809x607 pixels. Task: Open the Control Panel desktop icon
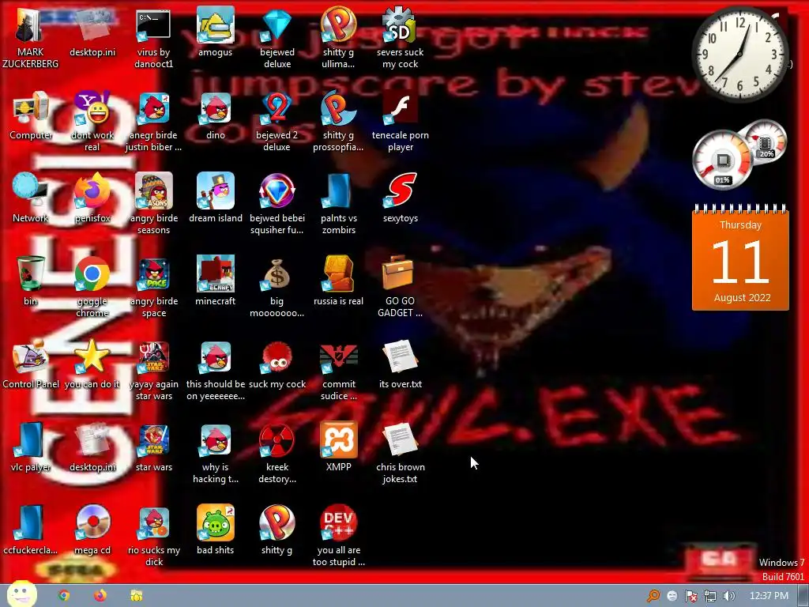(31, 364)
